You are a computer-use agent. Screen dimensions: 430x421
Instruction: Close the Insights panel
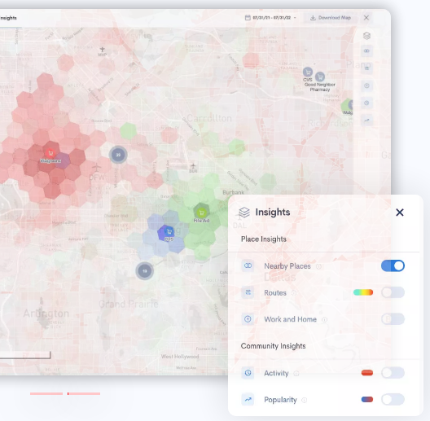click(400, 213)
